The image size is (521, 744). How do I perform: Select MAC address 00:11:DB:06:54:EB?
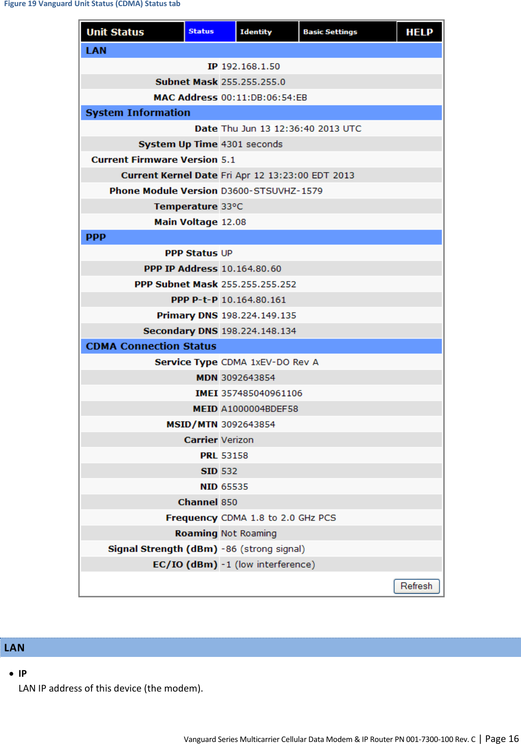(x=264, y=98)
